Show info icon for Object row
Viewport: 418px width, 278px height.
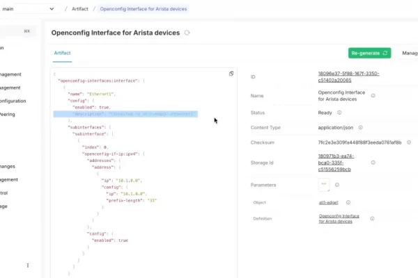click(348, 202)
